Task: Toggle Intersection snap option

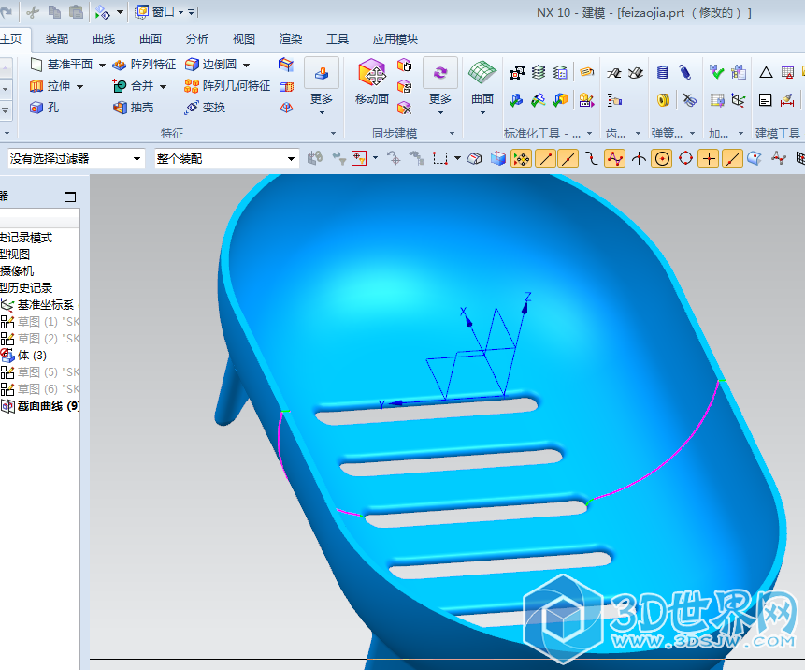Action: 639,159
